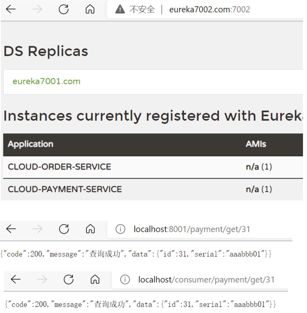Click forward arrow in eureka7002.com browser
This screenshot has height=313, width=307.
click(x=37, y=9)
